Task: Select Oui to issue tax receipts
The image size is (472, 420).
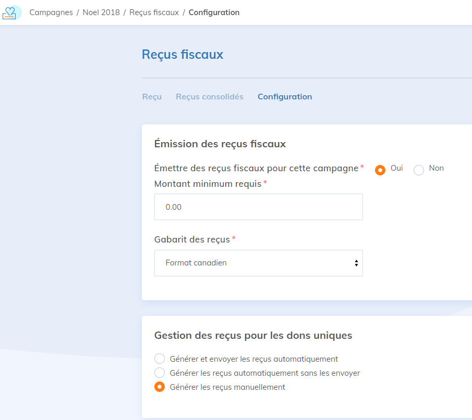Action: click(380, 170)
